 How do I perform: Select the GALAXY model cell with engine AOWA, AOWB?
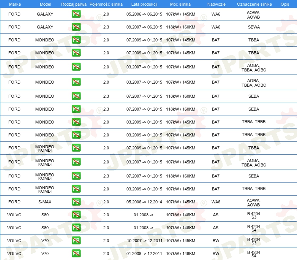(x=45, y=14)
